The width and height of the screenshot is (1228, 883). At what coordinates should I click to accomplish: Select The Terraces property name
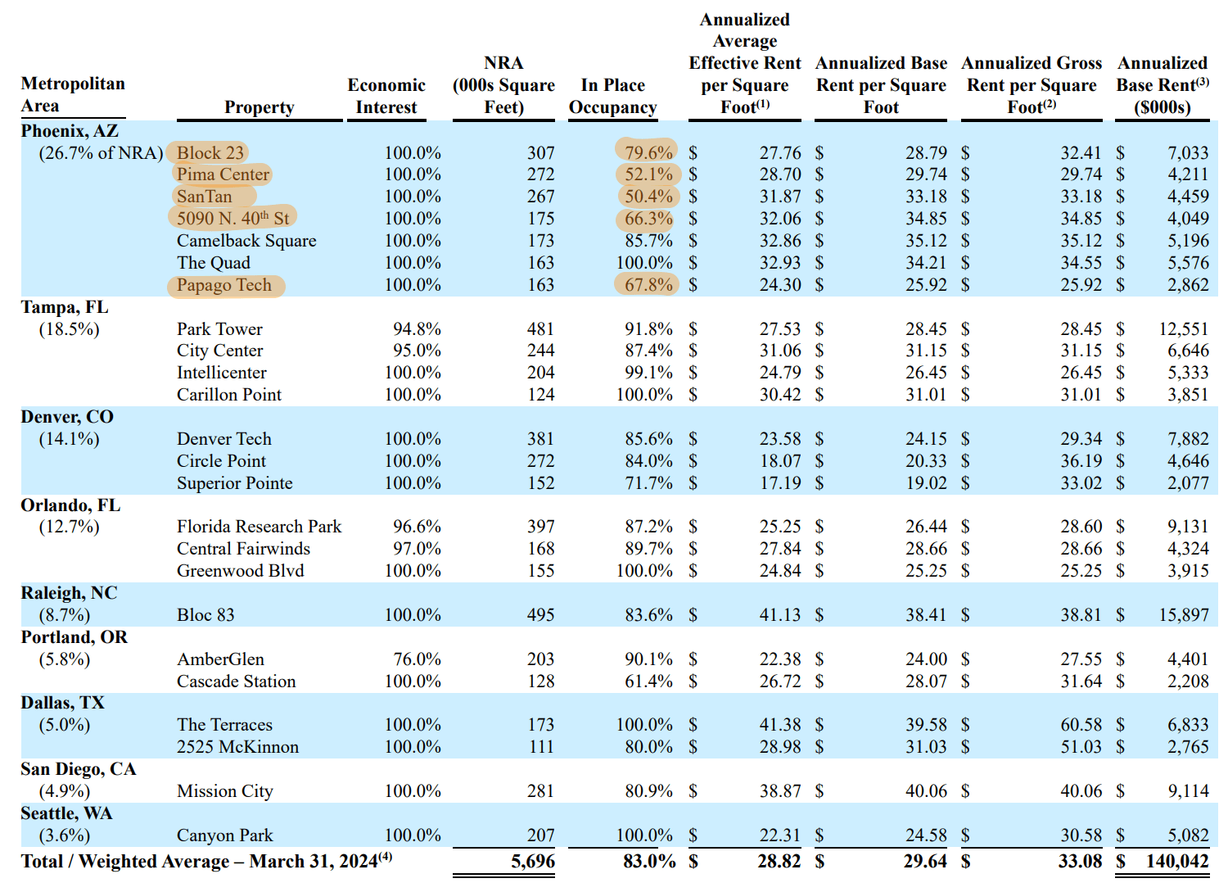(225, 725)
